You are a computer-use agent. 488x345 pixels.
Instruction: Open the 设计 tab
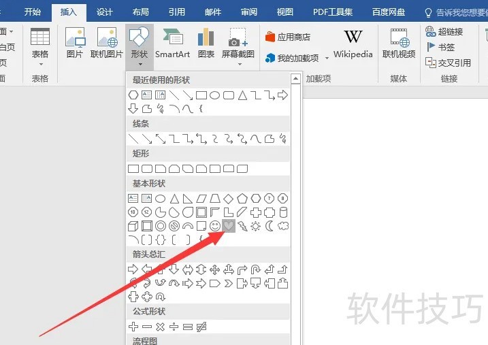105,12
